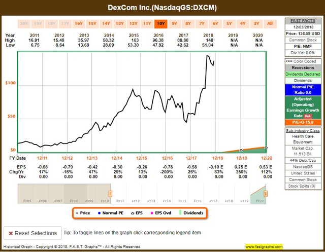Click the Dividends Declared legend box
Screen dimensions: 325x252
303,74
